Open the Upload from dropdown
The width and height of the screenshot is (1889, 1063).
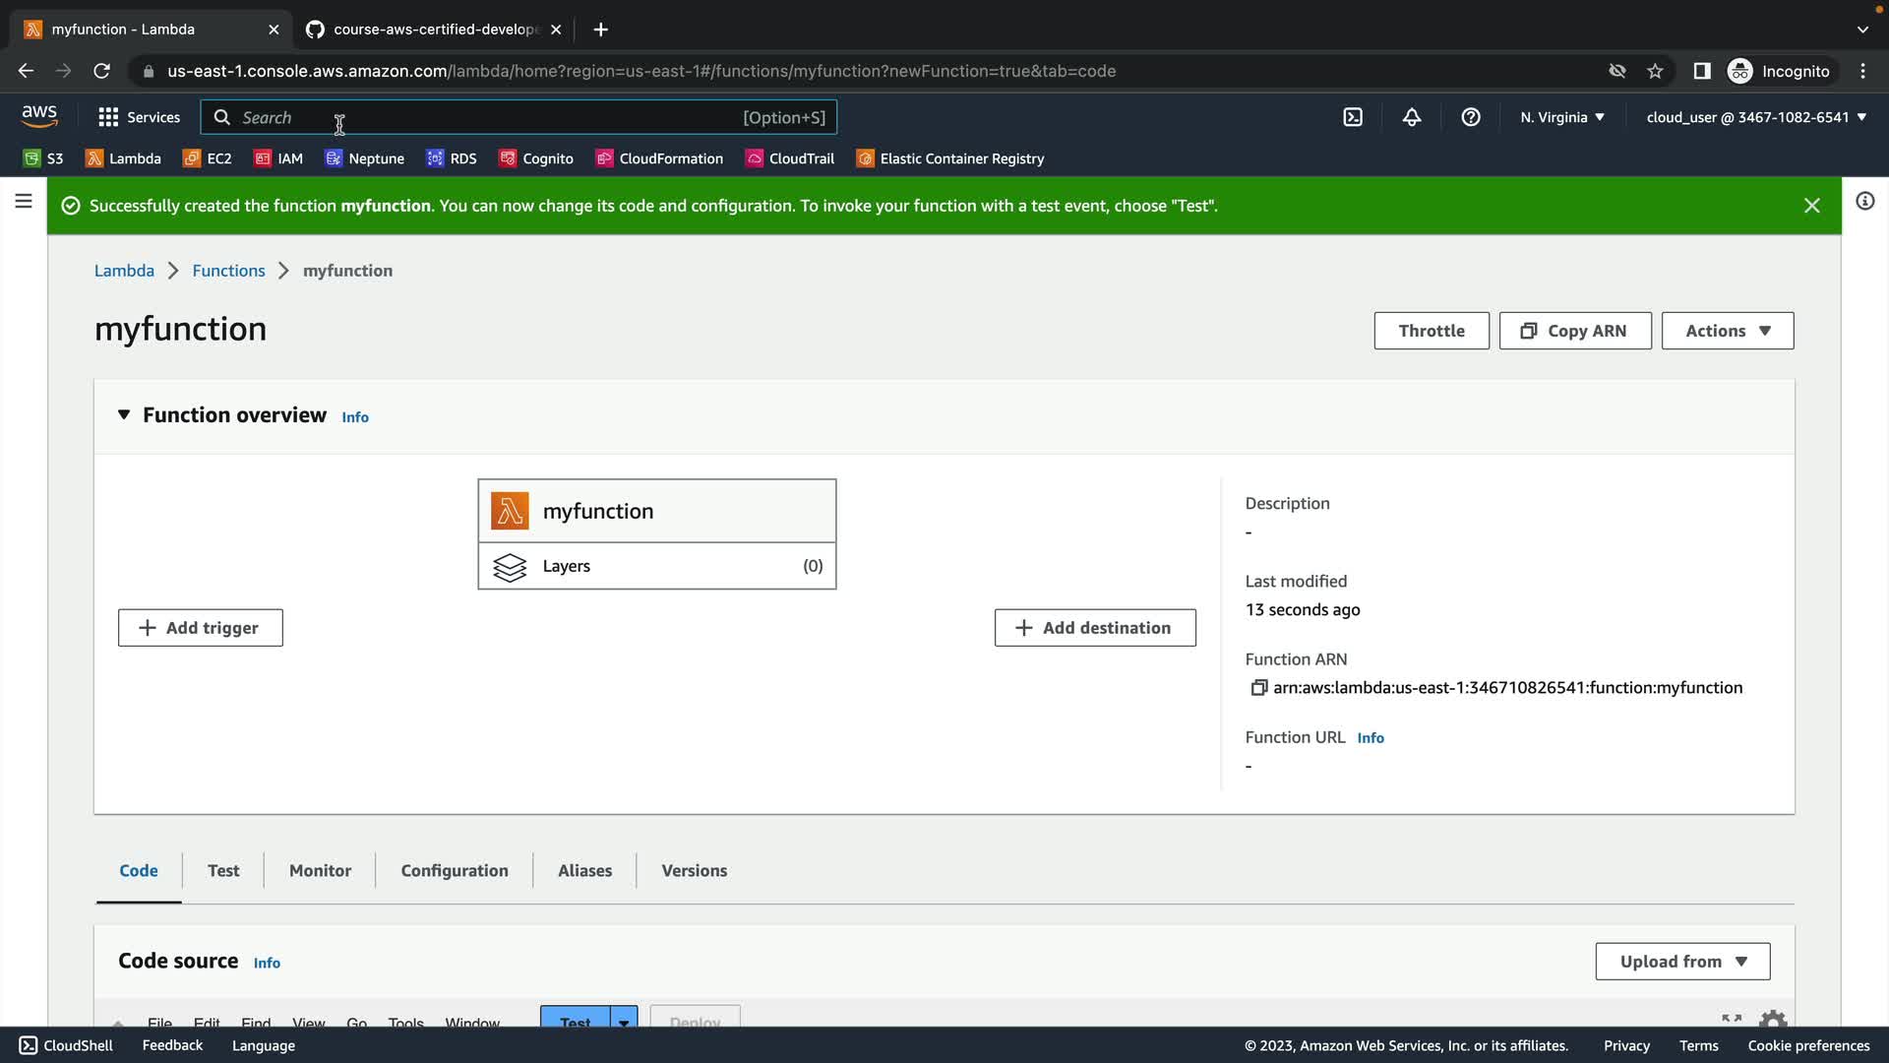pyautogui.click(x=1682, y=962)
